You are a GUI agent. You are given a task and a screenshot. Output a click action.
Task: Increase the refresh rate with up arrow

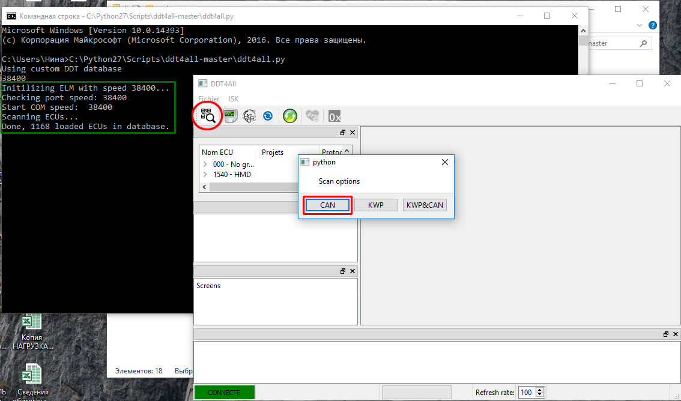pos(540,390)
